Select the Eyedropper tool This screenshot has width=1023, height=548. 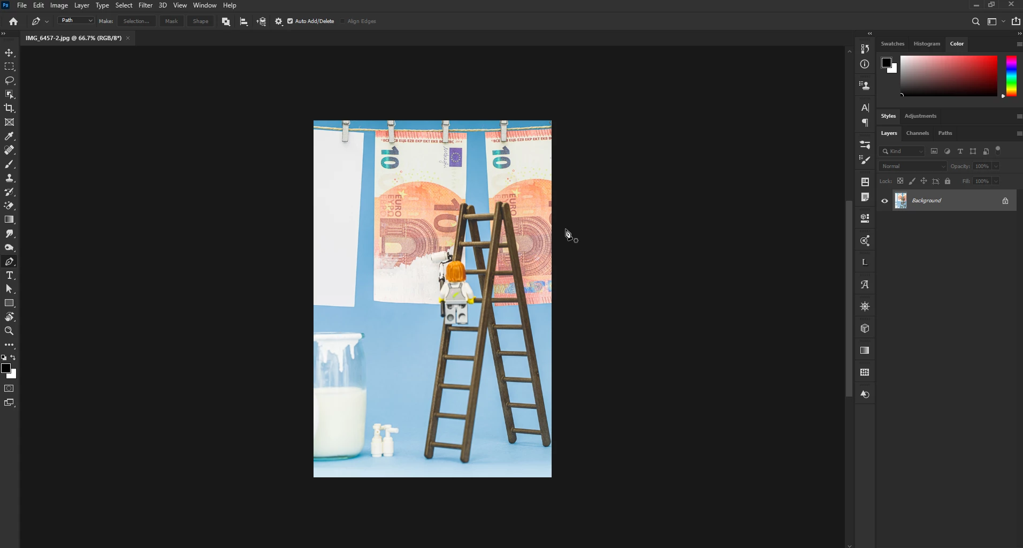click(9, 136)
